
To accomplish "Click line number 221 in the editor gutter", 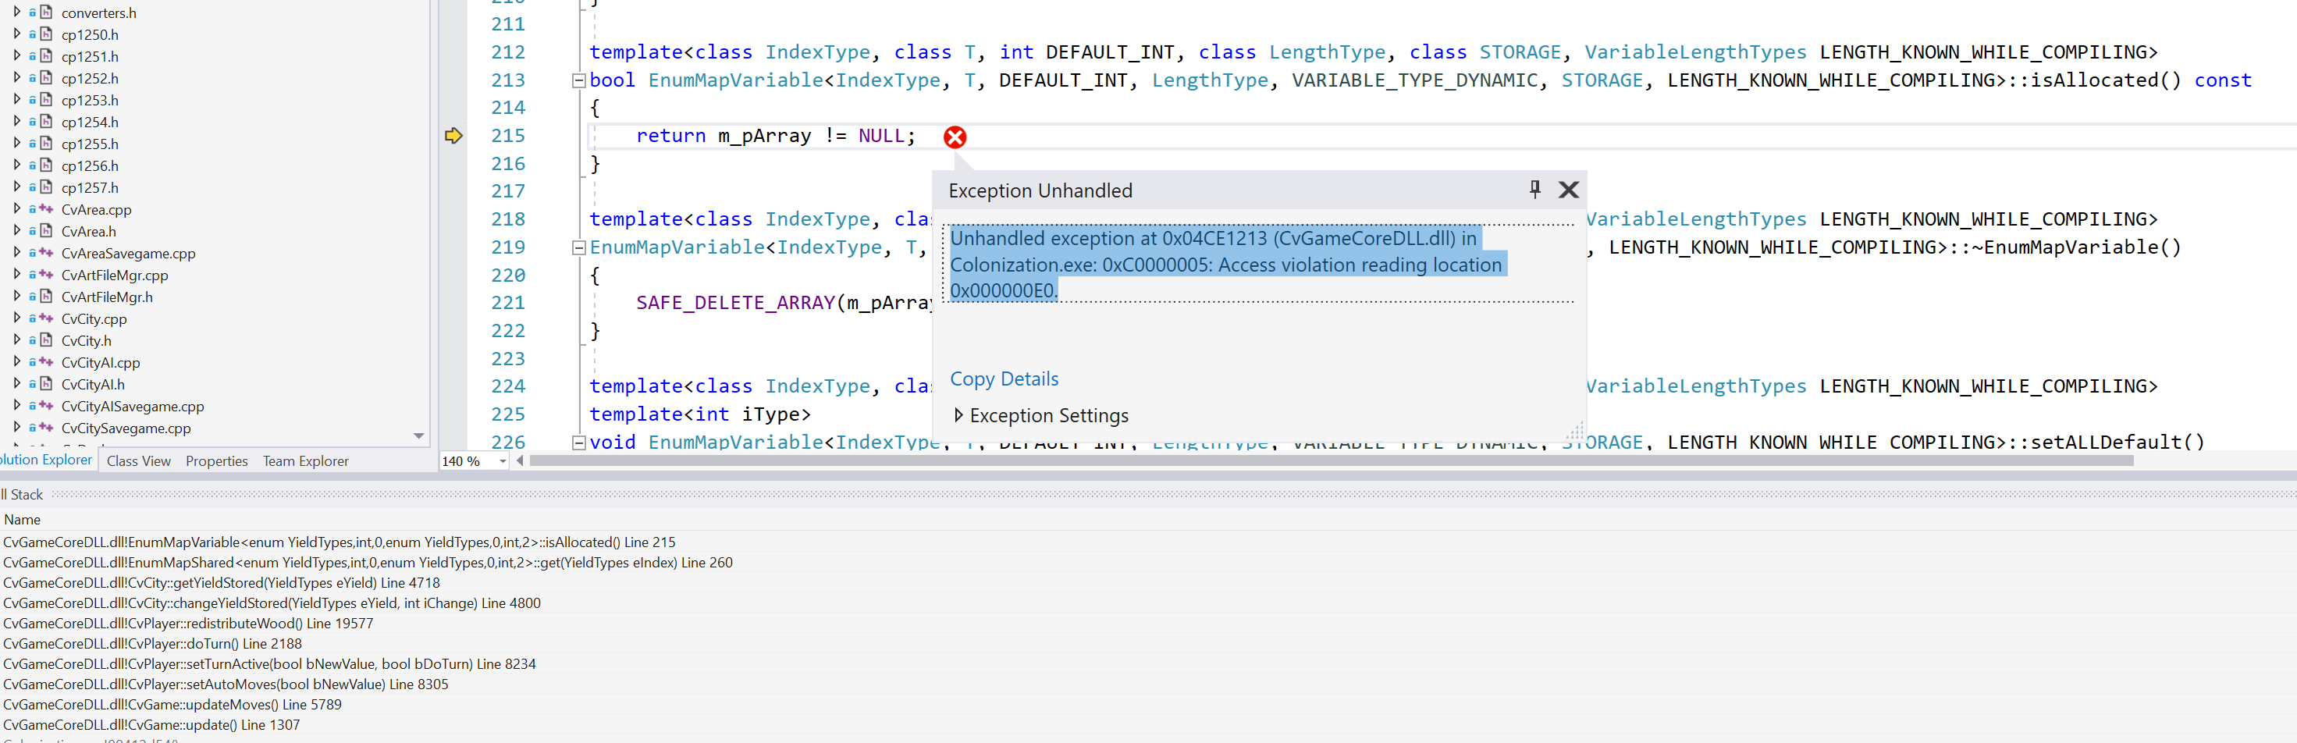I will (507, 304).
